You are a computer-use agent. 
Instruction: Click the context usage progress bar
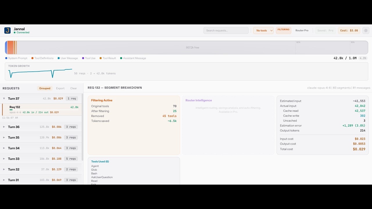coord(186,47)
